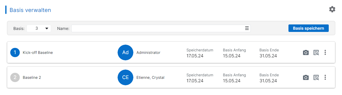Click the Basis verwalten heading
The height and width of the screenshot is (95, 342).
tap(30, 10)
